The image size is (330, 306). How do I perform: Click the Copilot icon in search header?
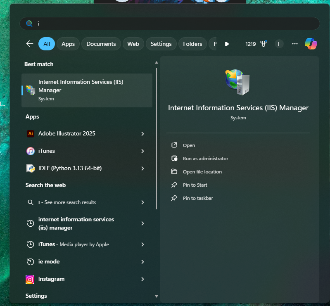coord(311,44)
